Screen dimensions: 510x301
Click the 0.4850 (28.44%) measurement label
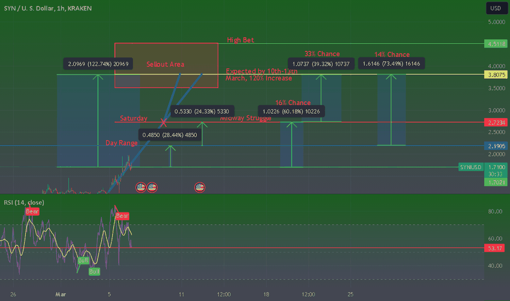point(170,135)
